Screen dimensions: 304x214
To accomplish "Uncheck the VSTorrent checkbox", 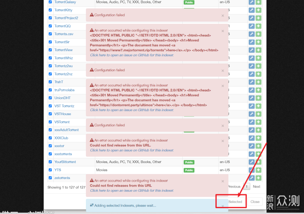I will 50,122.
